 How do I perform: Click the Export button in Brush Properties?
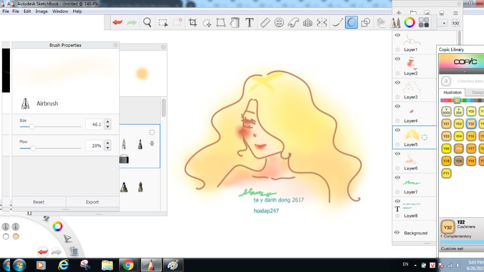click(x=92, y=202)
